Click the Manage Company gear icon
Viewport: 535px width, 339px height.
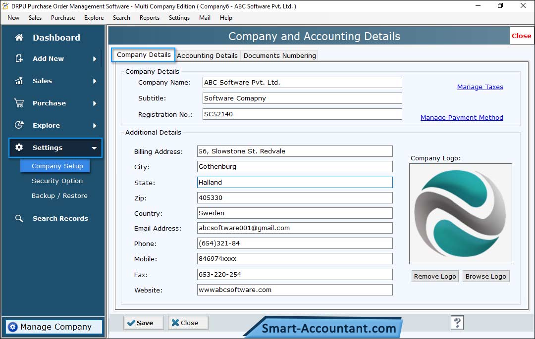point(12,327)
